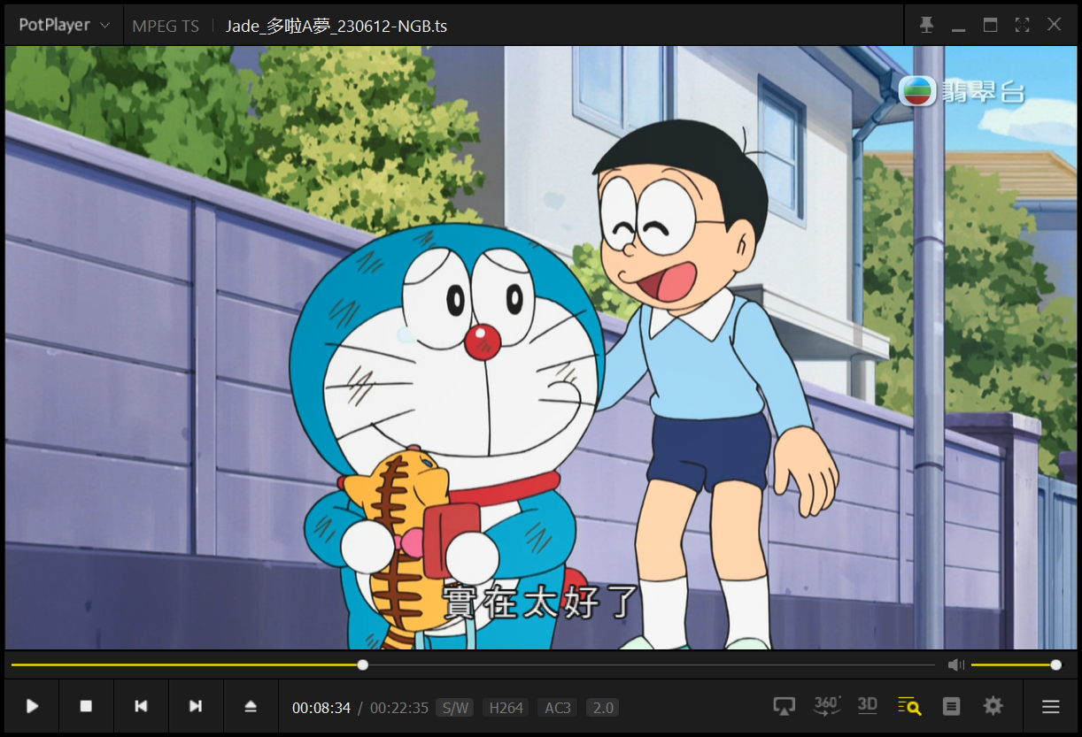The width and height of the screenshot is (1082, 737).
Task: Go to the previous file
Action: pos(141,706)
